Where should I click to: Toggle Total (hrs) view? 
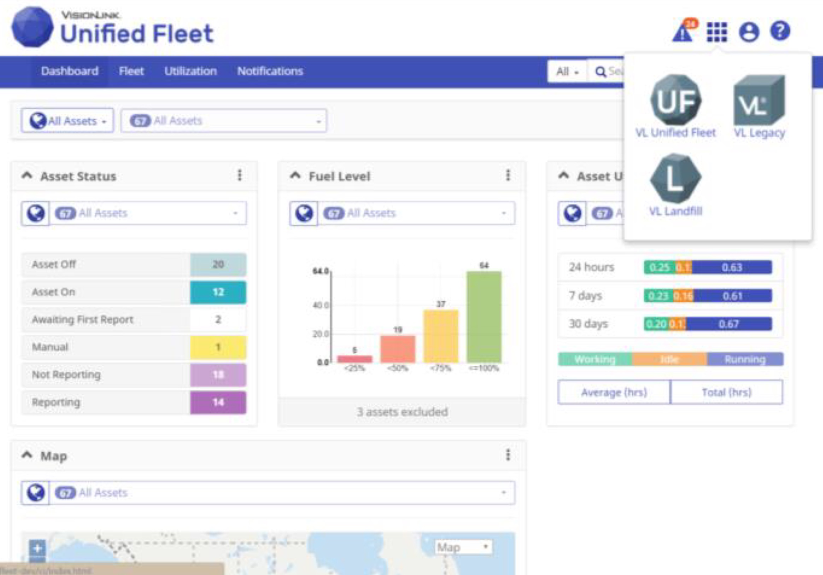pyautogui.click(x=726, y=392)
